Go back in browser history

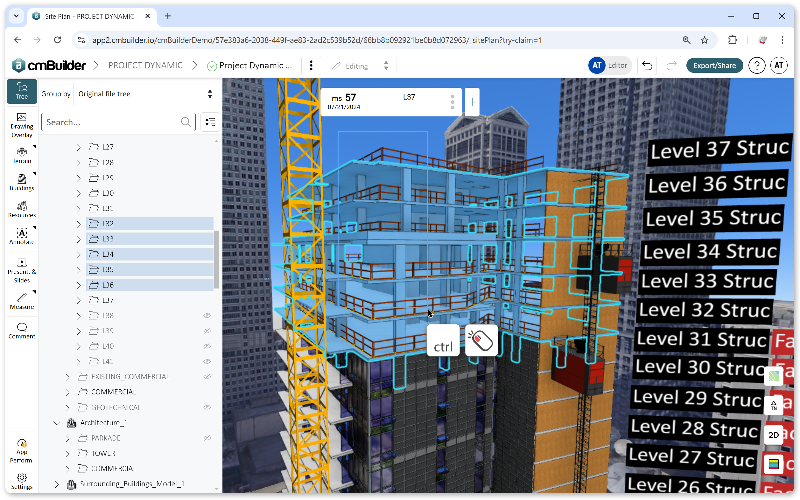(18, 40)
